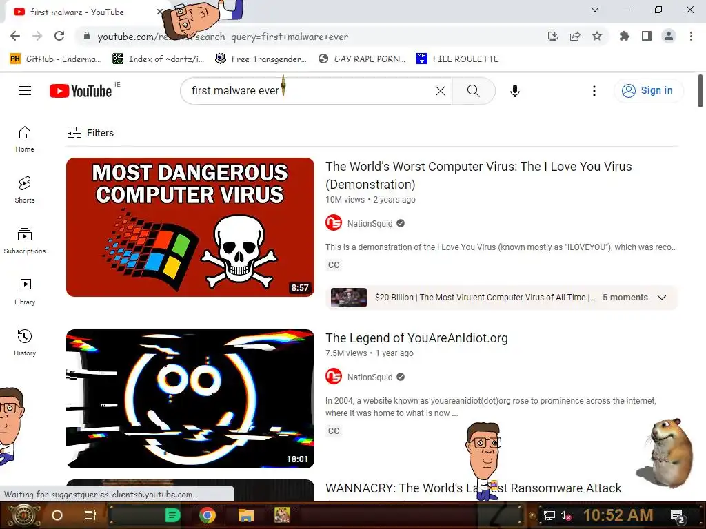This screenshot has height=529, width=706.
Task: Open the Extensions puzzle icon
Action: tap(624, 36)
